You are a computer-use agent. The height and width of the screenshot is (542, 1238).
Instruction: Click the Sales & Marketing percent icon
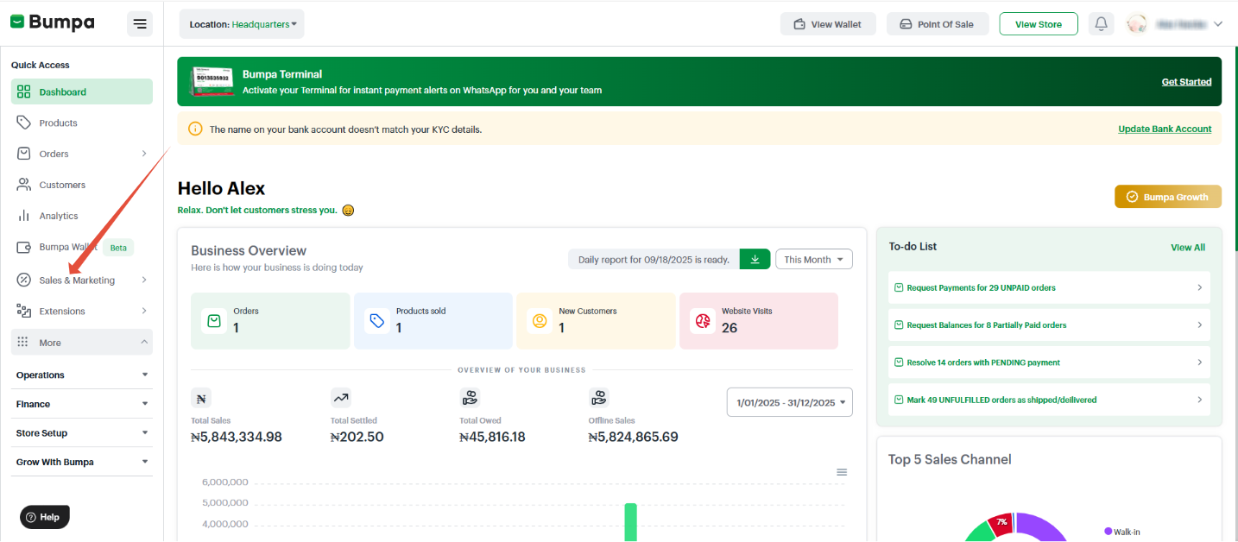click(x=24, y=280)
